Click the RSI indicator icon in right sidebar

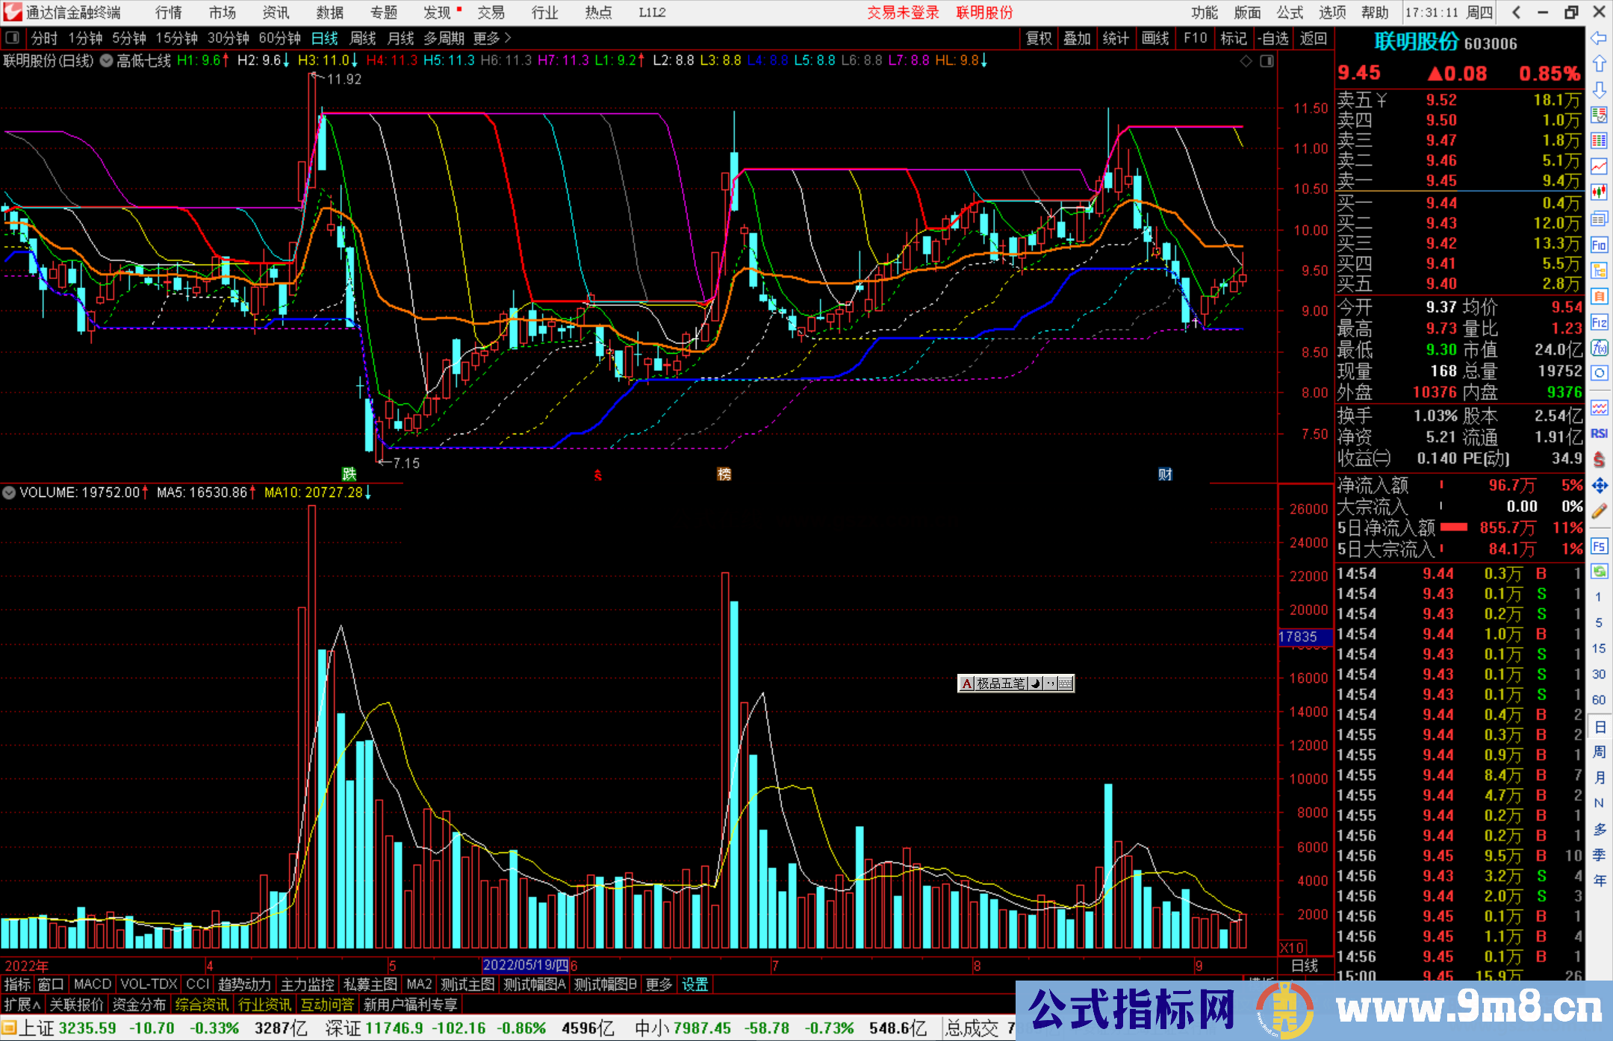tap(1599, 434)
